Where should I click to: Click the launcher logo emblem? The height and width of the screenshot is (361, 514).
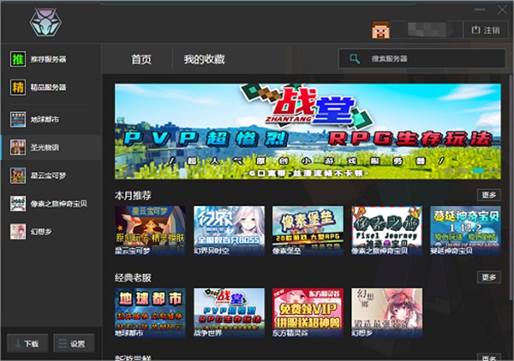point(45,22)
